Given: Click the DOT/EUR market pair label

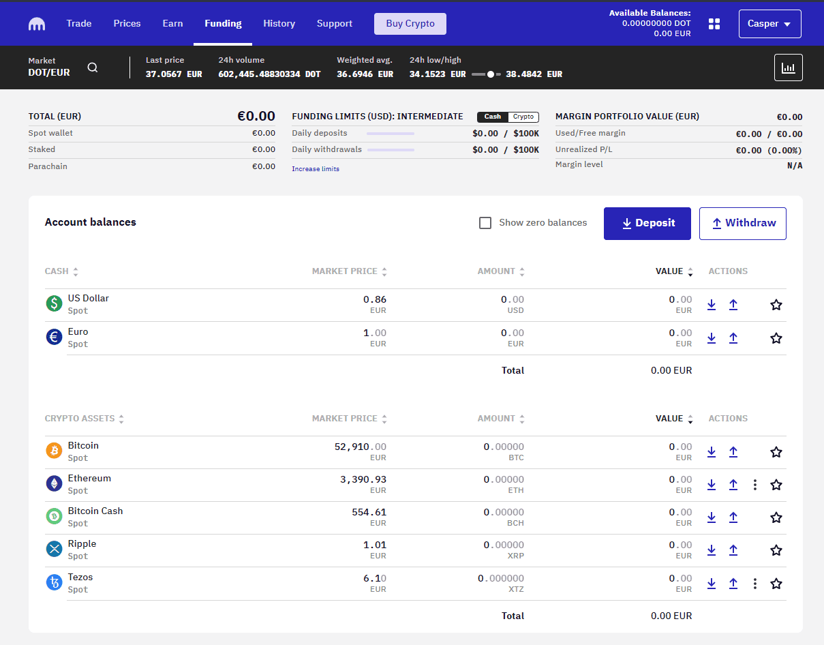Looking at the screenshot, I should coord(49,72).
